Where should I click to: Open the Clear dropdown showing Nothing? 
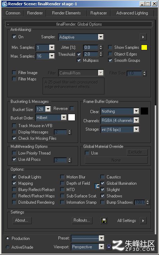click(120, 111)
